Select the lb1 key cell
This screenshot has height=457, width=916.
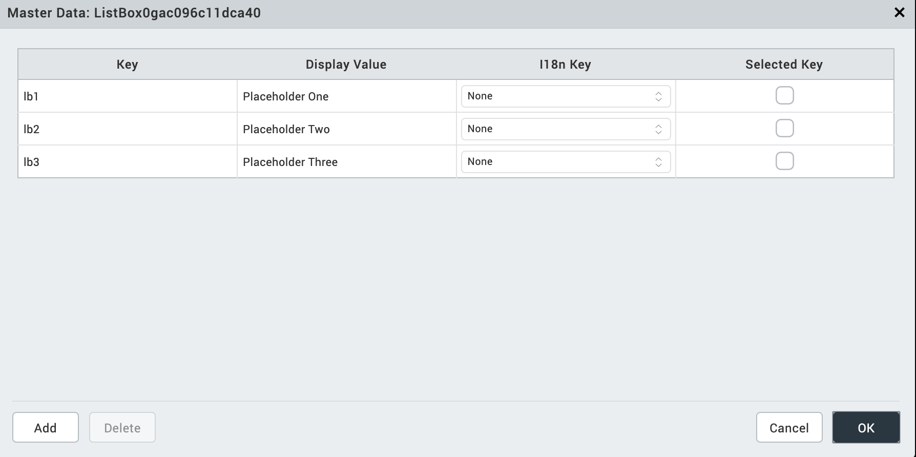[127, 96]
